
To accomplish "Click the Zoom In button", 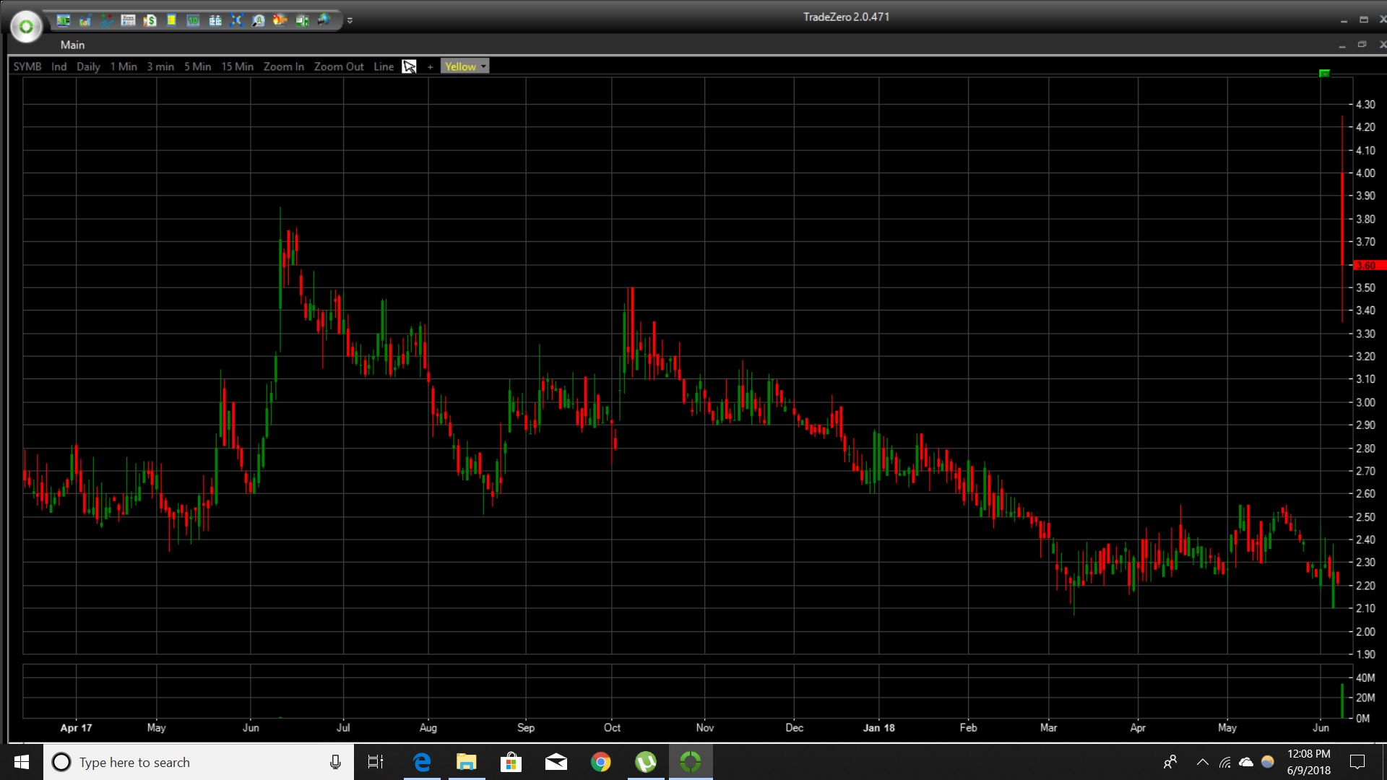I will [x=283, y=66].
